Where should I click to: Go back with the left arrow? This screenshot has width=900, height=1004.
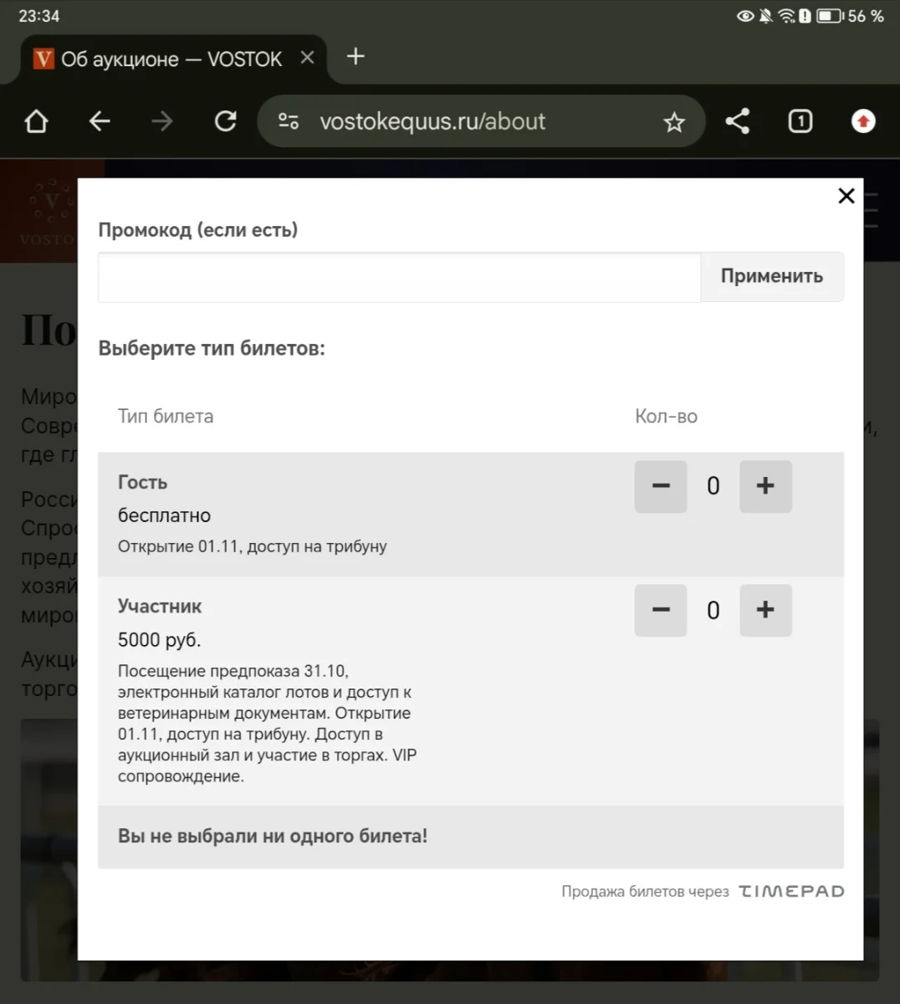tap(100, 121)
